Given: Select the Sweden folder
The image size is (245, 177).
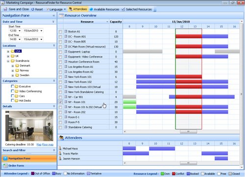Looking at the screenshot, I should pyautogui.click(x=23, y=75).
